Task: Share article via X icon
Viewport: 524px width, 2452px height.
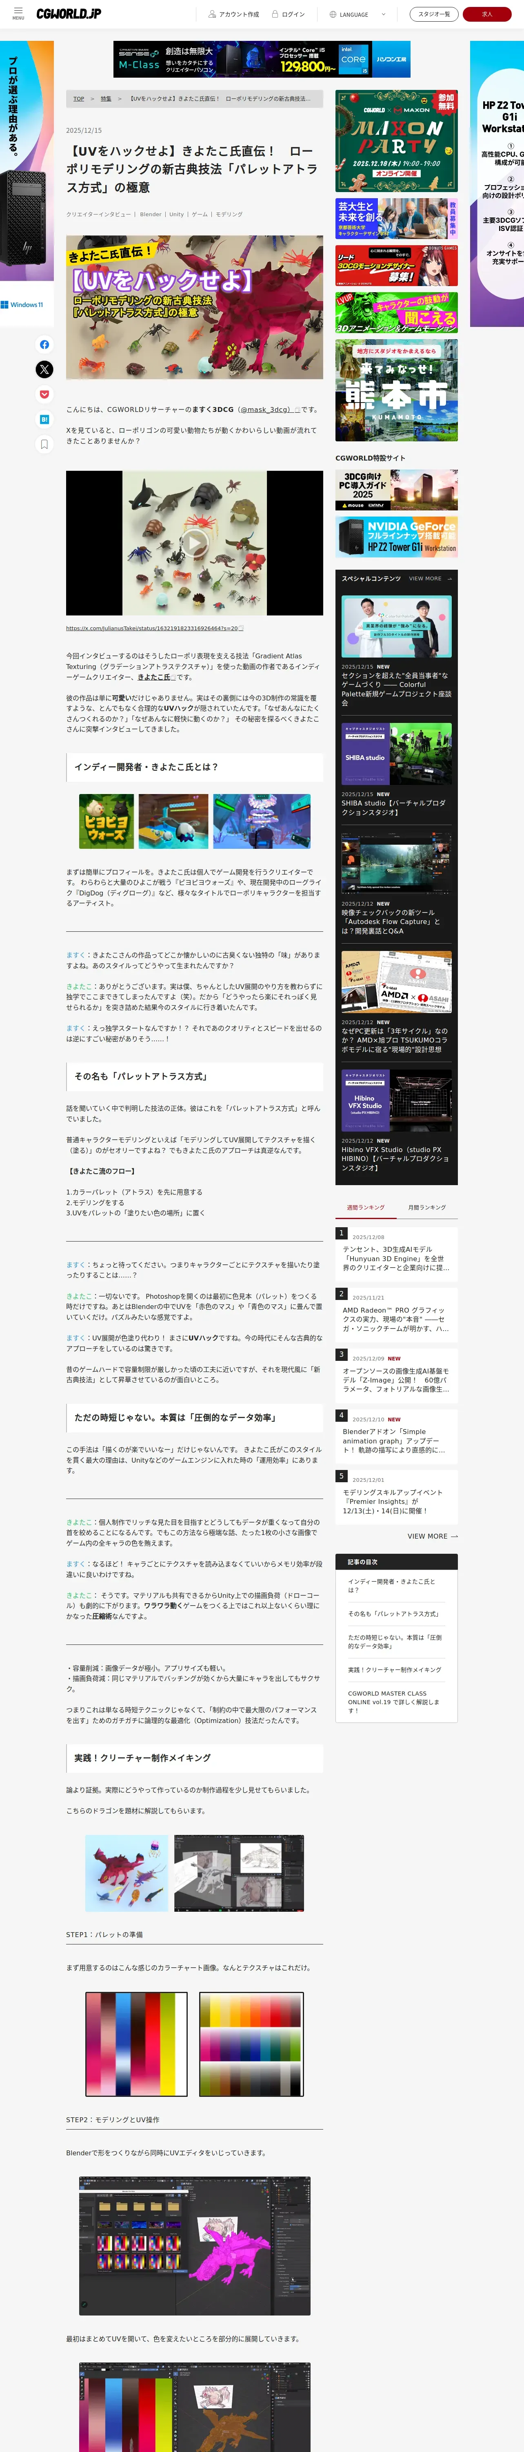Action: 45,369
